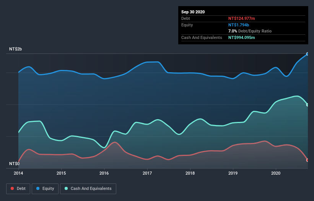Click the 2019 x-axis label
The height and width of the screenshot is (201, 314).
[233, 173]
